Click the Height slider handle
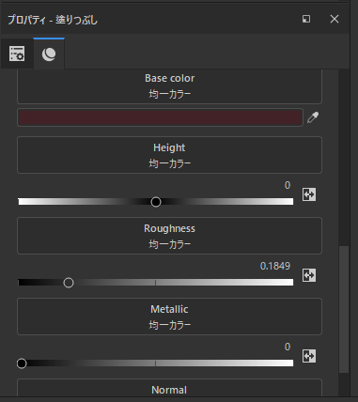358x402 pixels. (x=156, y=202)
